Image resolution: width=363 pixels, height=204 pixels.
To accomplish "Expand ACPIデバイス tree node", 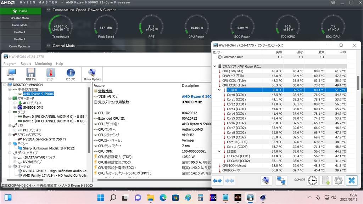I will 15,103.
